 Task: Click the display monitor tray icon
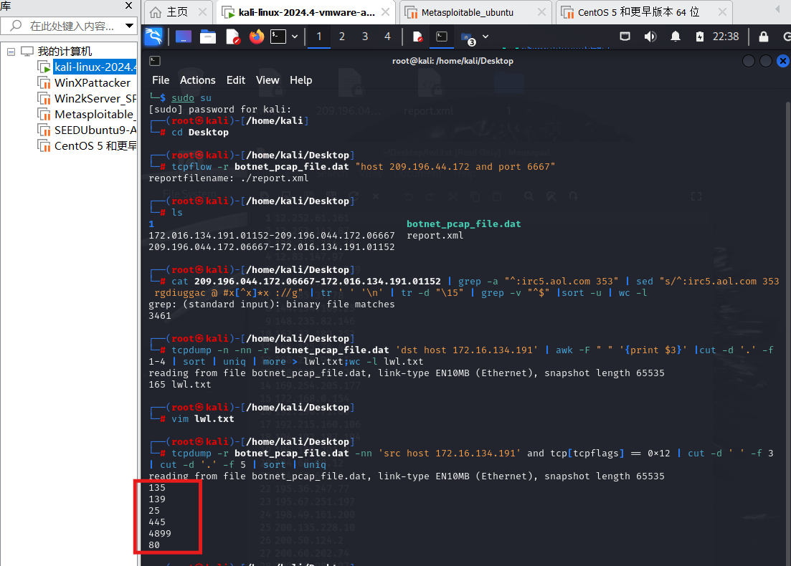point(625,37)
